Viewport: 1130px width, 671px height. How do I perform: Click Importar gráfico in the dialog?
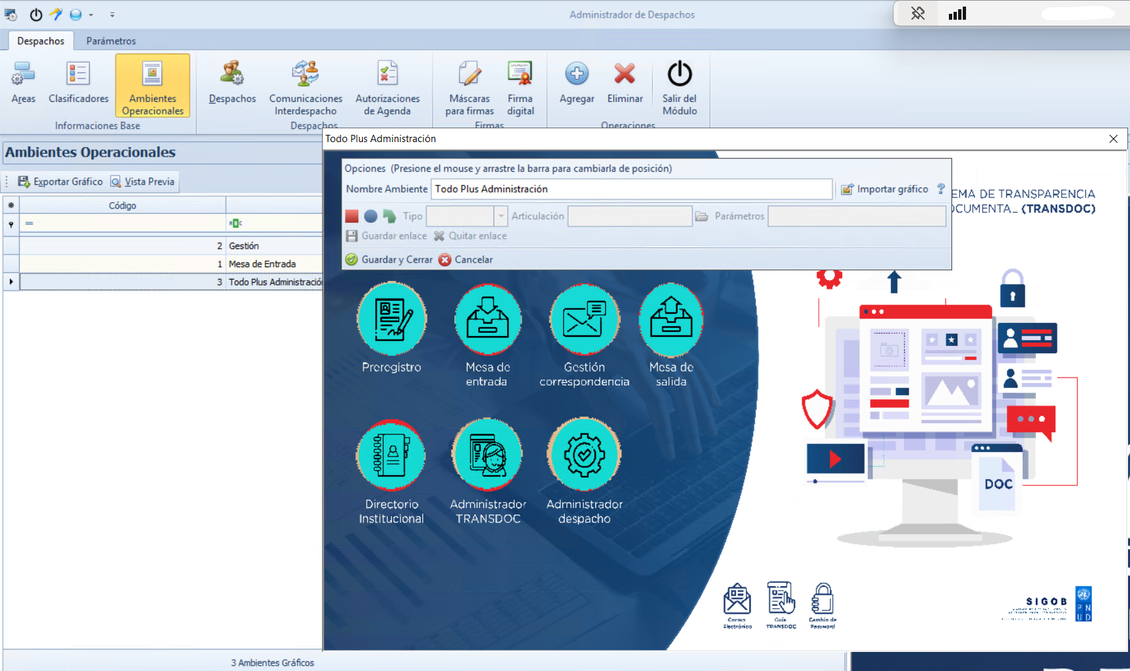(x=885, y=189)
